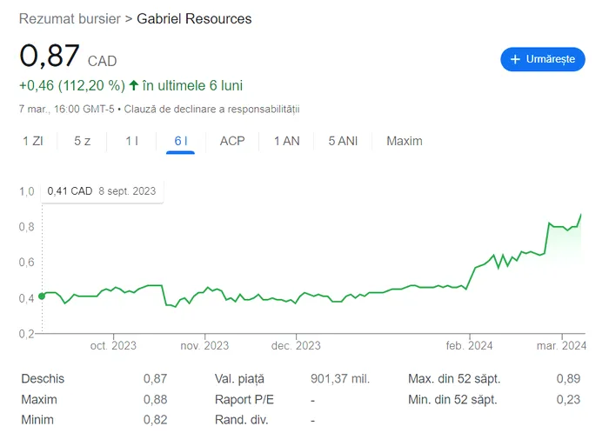Click the Gabriel Resources title text
Image resolution: width=609 pixels, height=433 pixels.
194,18
